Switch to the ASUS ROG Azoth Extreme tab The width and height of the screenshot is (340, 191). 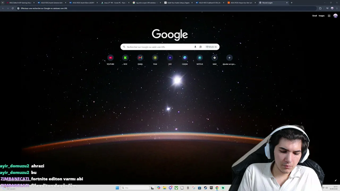[x=52, y=3]
